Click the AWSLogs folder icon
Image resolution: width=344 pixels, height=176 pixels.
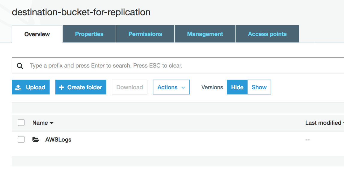[x=36, y=139]
